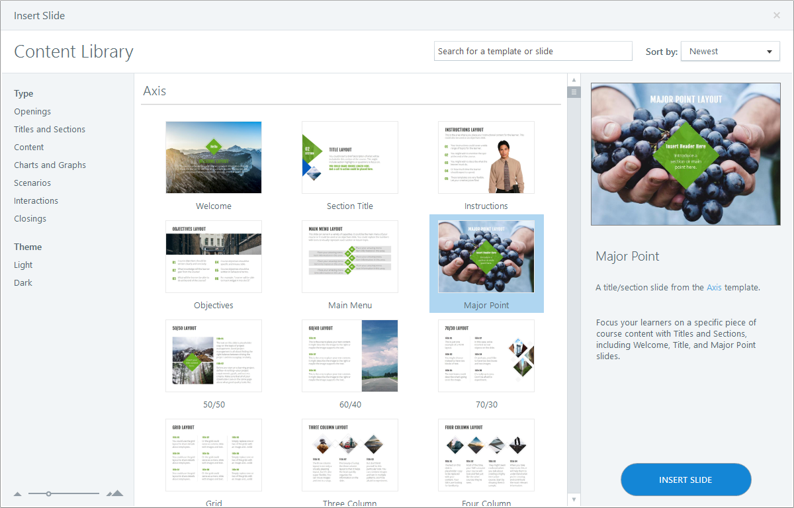Close the Insert Slide dialog
Screen dimensions: 794x508
click(x=778, y=15)
